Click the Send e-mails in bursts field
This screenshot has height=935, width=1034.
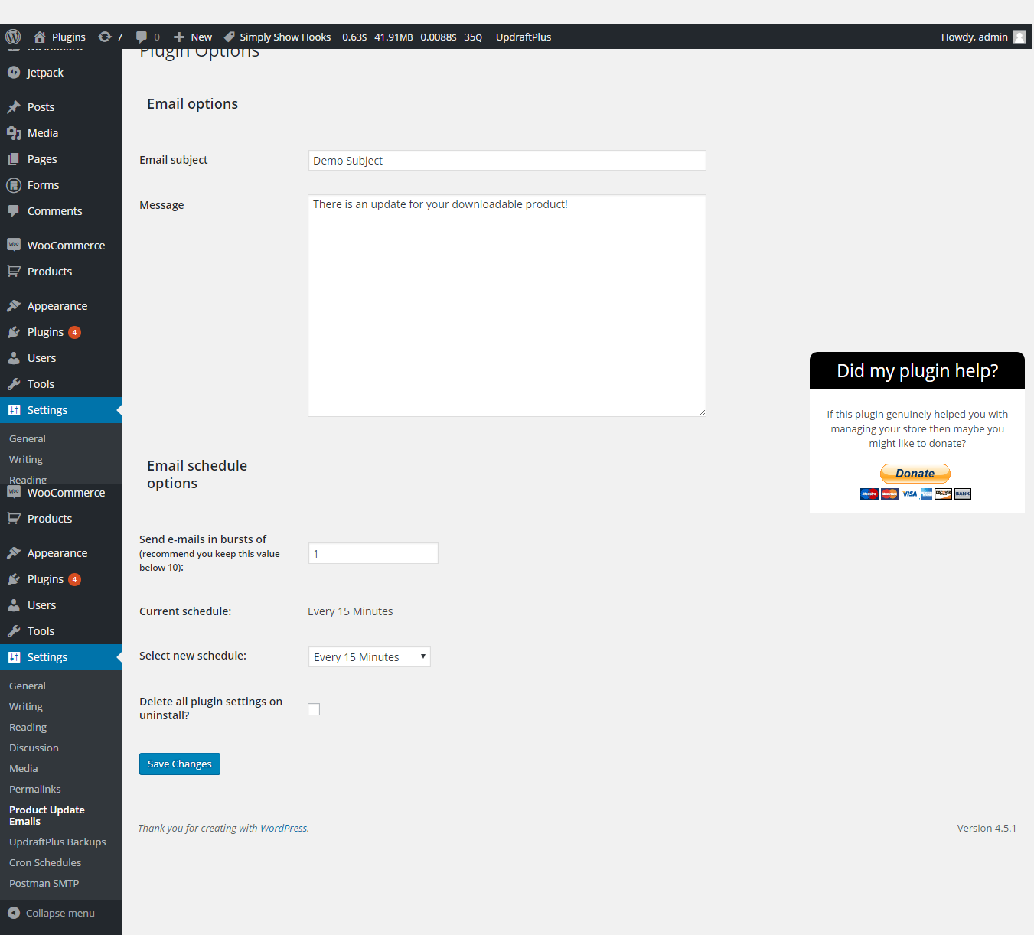373,553
